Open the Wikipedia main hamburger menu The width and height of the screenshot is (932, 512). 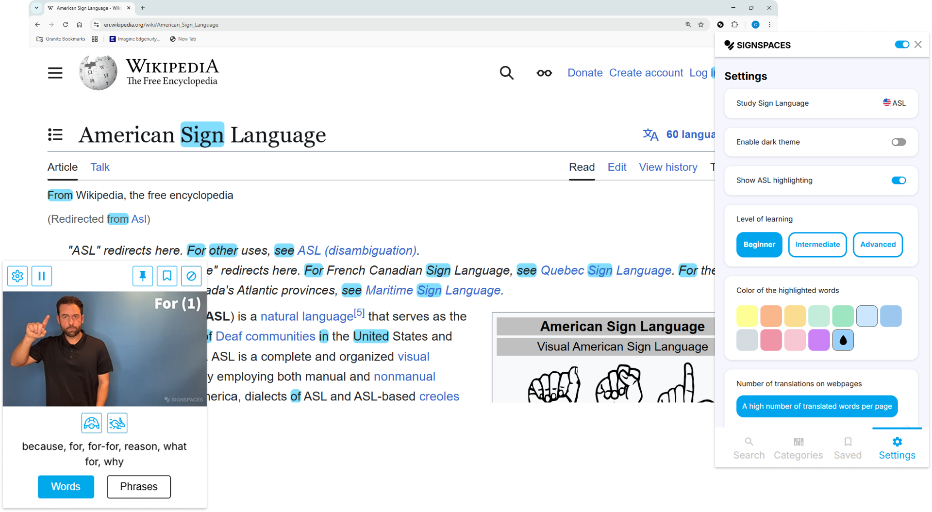tap(55, 73)
